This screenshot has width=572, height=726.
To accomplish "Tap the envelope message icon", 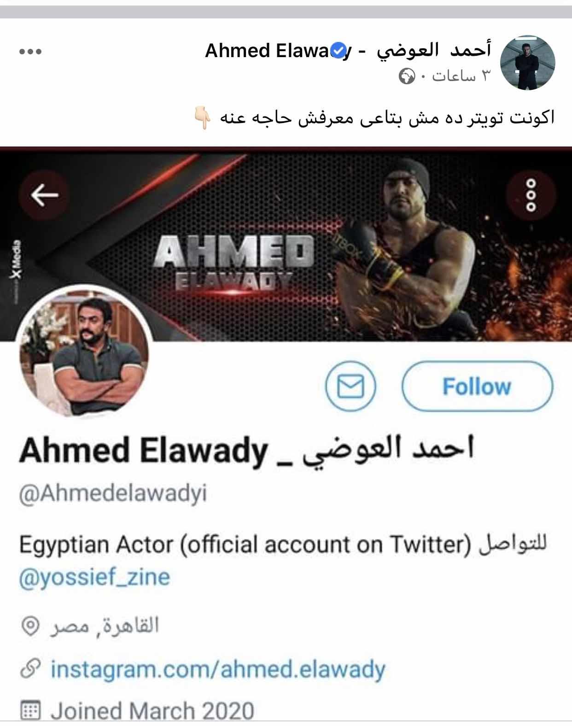I will [351, 386].
